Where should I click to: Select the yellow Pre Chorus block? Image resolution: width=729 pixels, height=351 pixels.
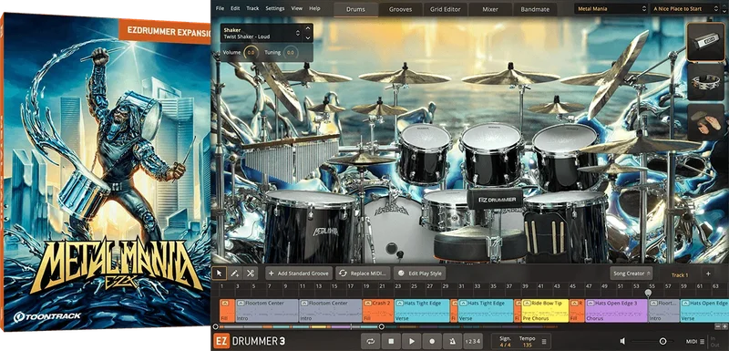click(545, 311)
